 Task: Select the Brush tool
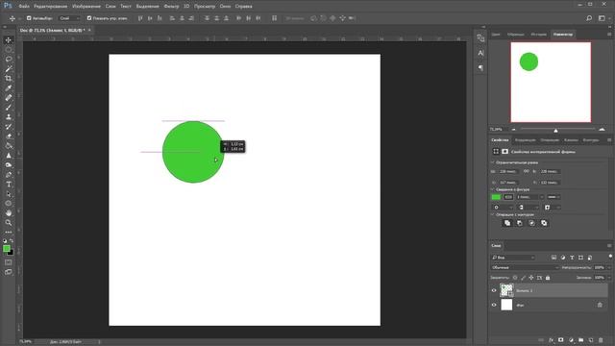pos(9,108)
